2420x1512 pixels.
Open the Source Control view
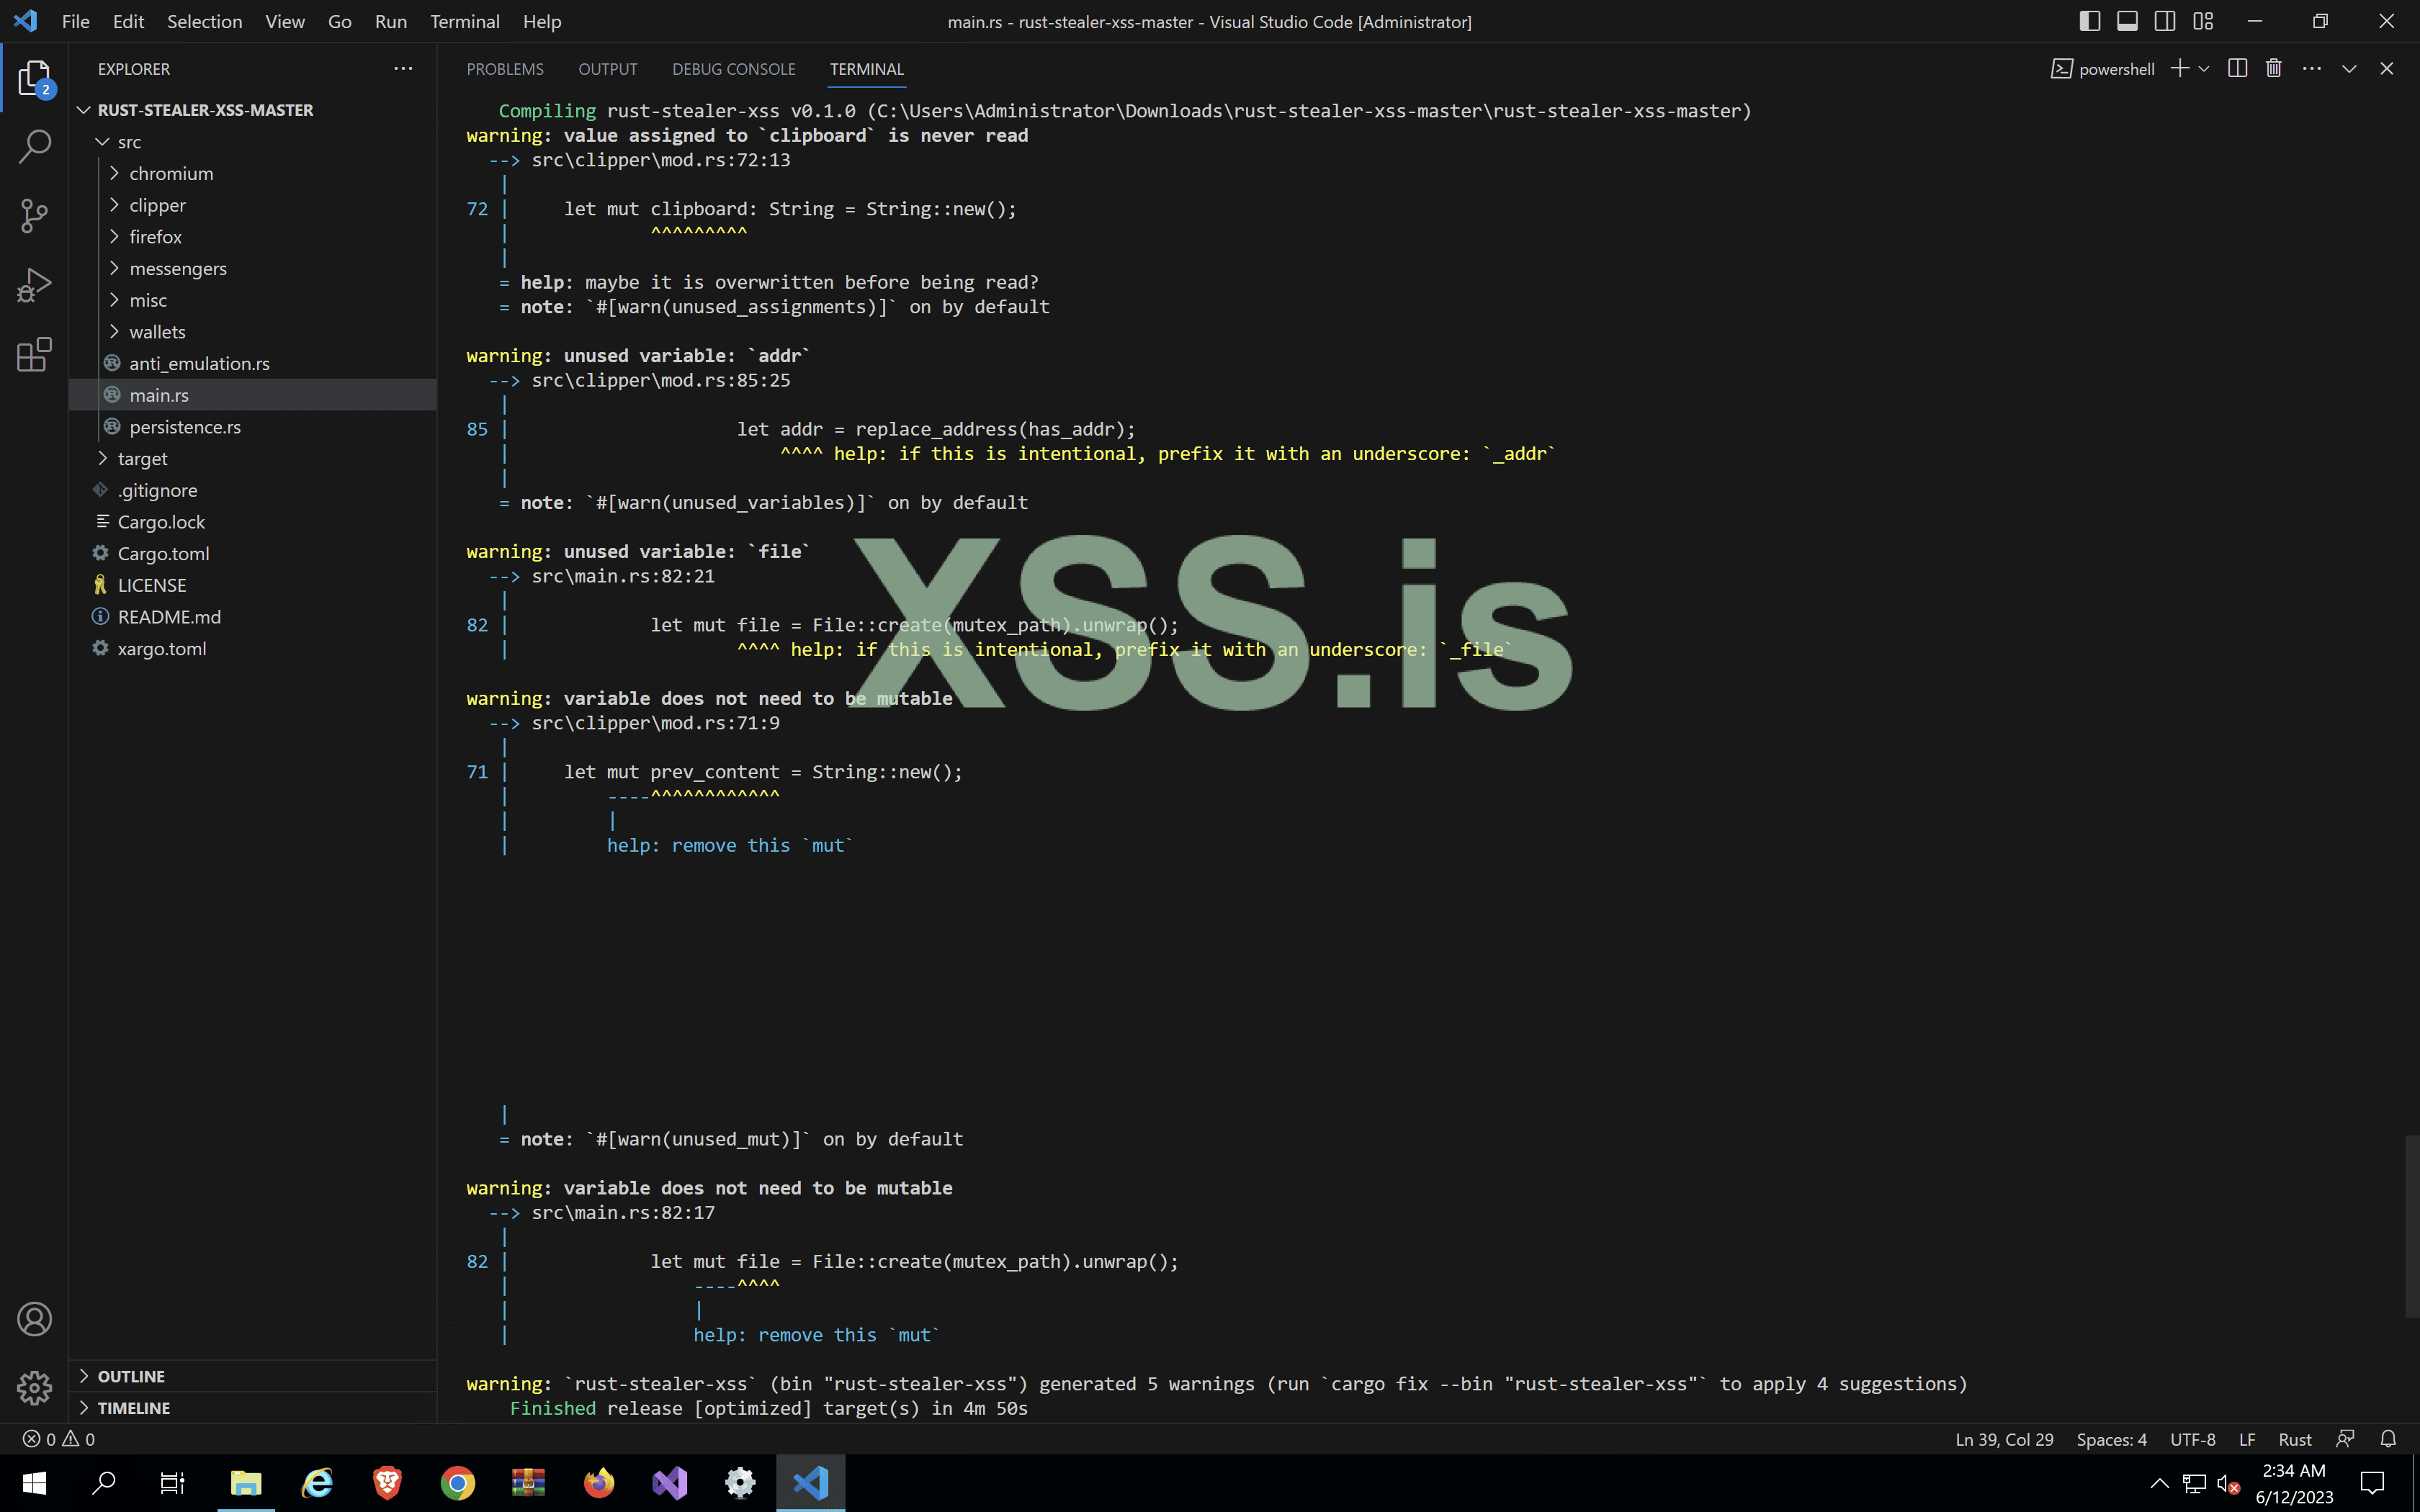pos(35,216)
